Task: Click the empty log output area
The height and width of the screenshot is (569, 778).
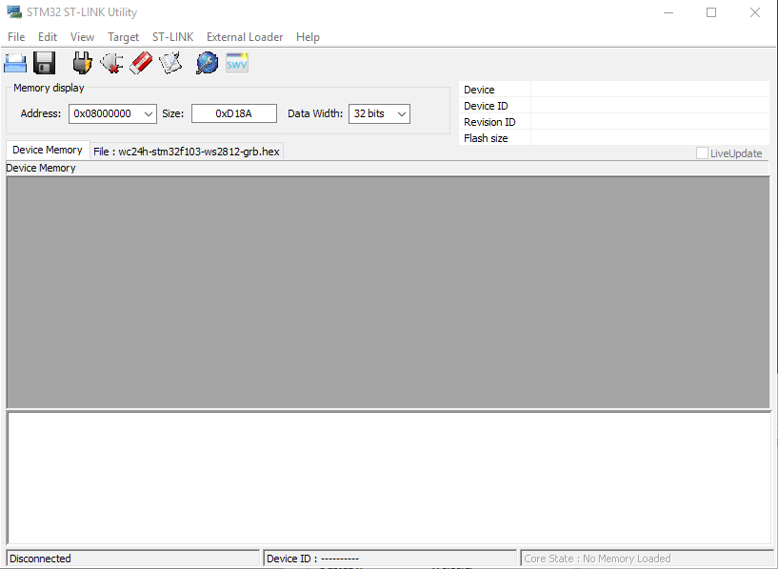Action: click(x=389, y=478)
